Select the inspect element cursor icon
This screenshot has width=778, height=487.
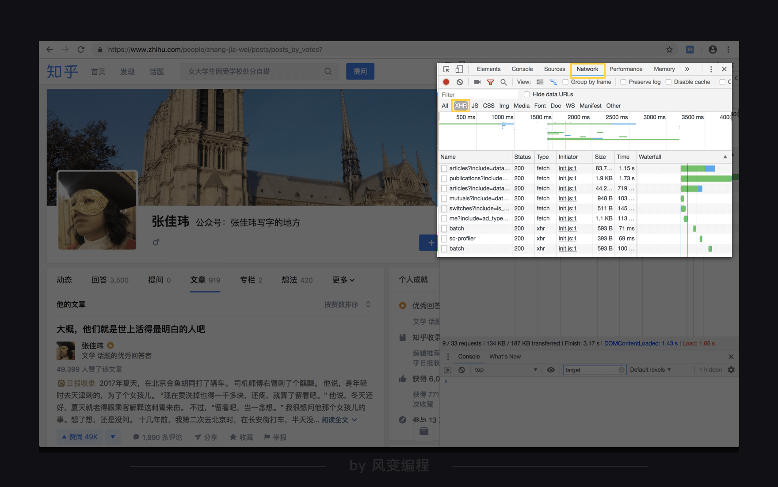pos(446,69)
